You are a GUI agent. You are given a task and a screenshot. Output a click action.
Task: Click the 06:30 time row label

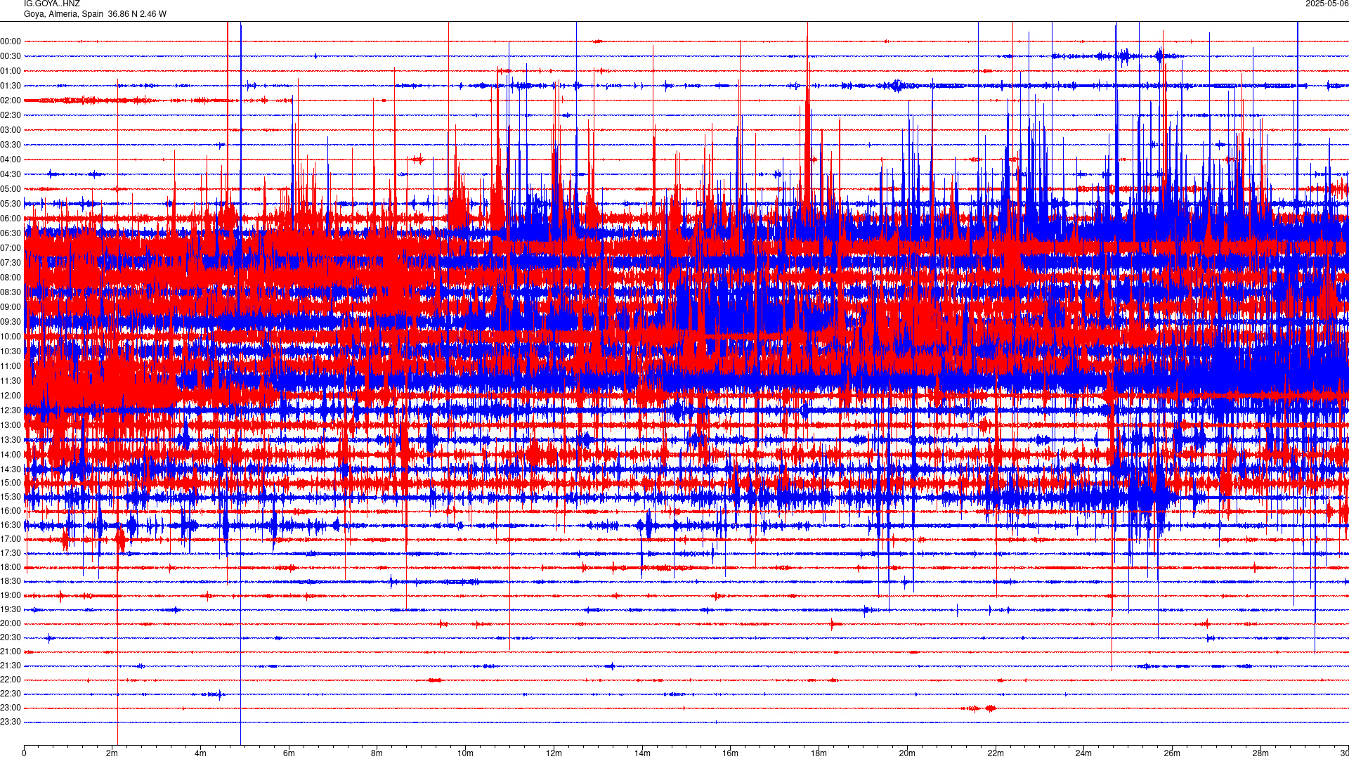coord(11,233)
